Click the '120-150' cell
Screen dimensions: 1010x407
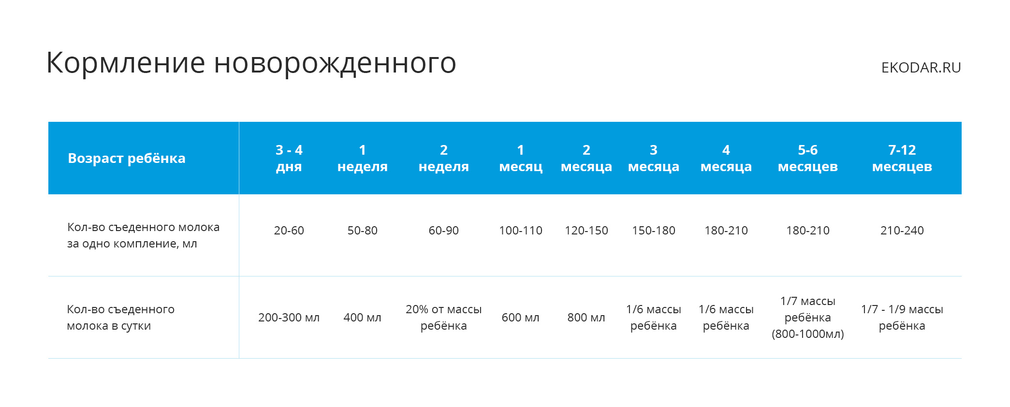pyautogui.click(x=586, y=231)
